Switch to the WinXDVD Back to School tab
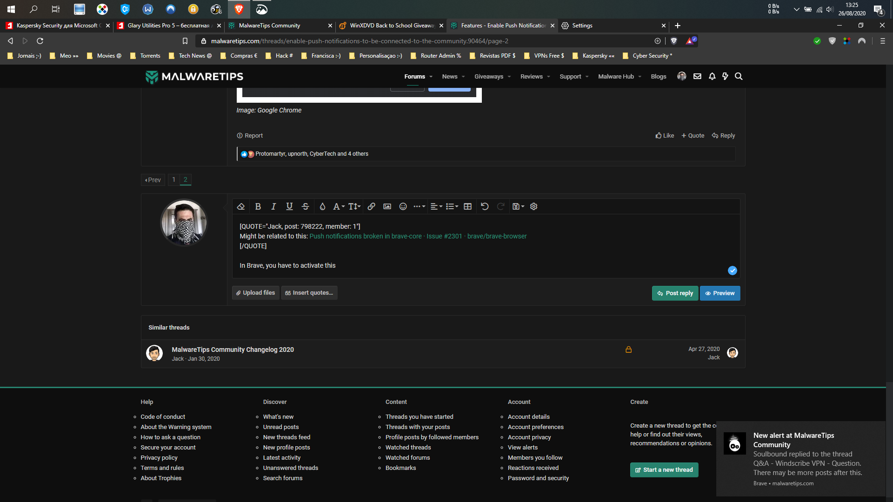Viewport: 893px width, 502px height. (391, 26)
